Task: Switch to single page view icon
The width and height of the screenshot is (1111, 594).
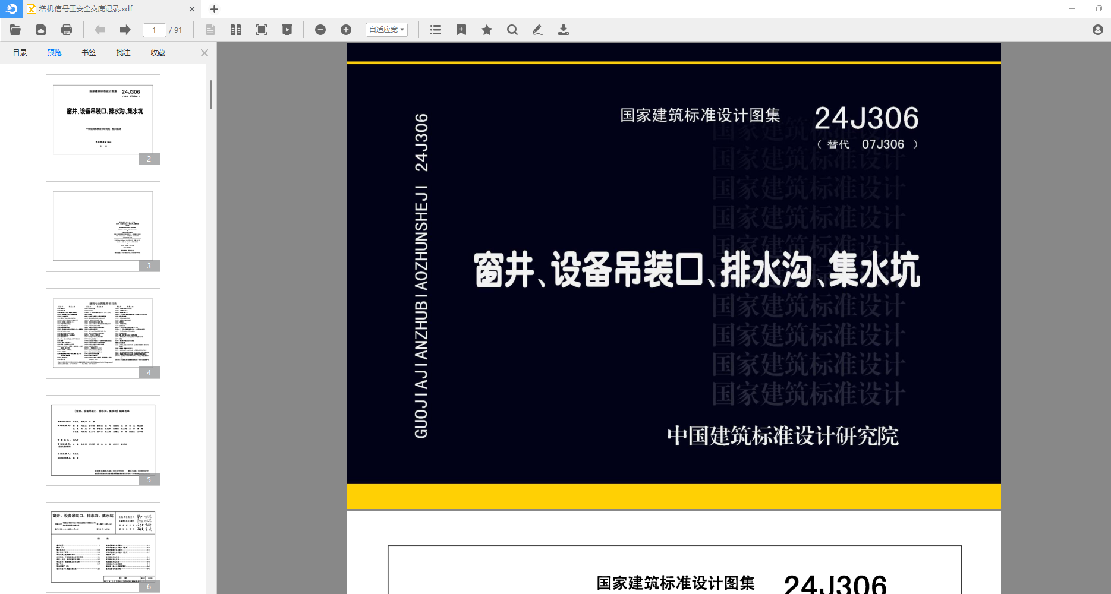Action: (x=210, y=30)
